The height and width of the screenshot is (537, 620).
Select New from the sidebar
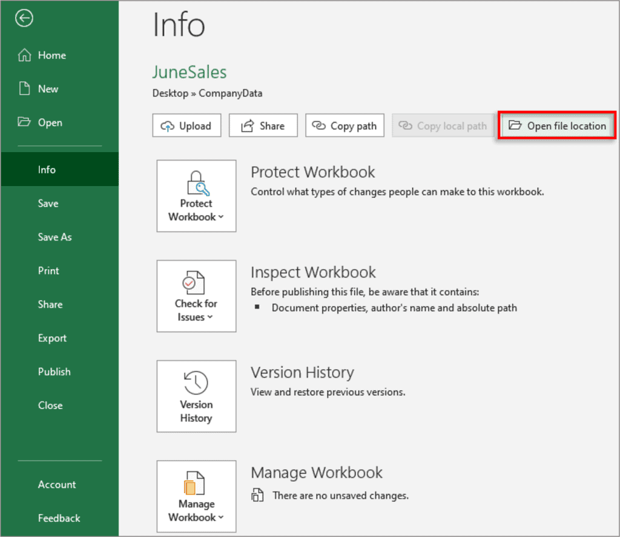tap(48, 89)
